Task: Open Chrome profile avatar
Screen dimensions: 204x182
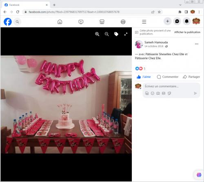Action: click(193, 12)
